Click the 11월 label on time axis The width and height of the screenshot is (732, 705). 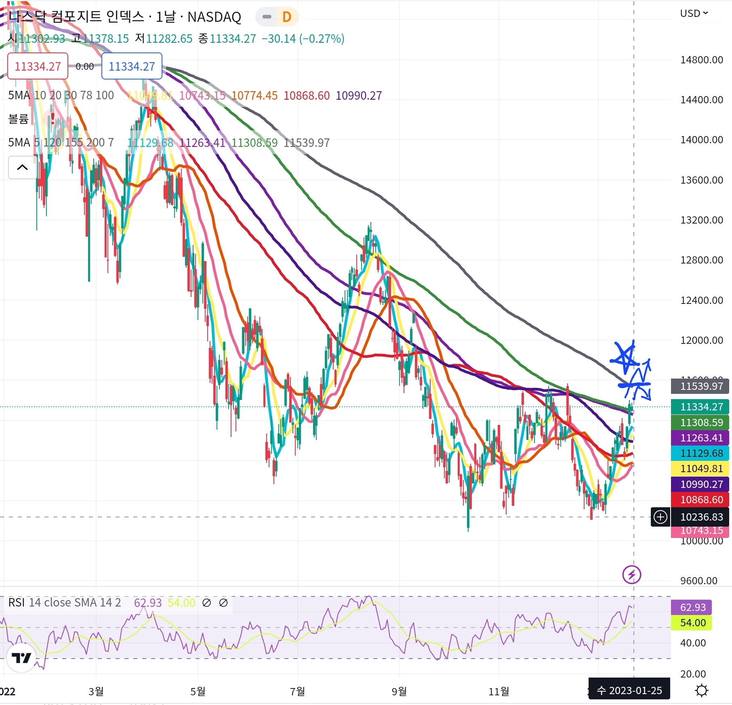coord(499,691)
